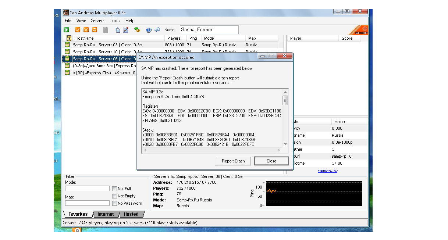Click the 178.218.215.107:7706 address text
Image resolution: width=448 pixels, height=240 pixels.
point(196,182)
